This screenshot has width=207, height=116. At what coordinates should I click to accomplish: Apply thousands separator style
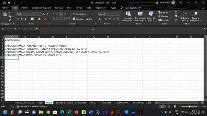110,19
